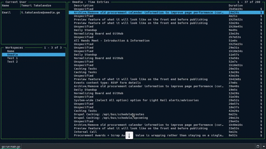
Task: Click the new terminal tab icon in the bottom bar
Action: pyautogui.click(x=258, y=146)
